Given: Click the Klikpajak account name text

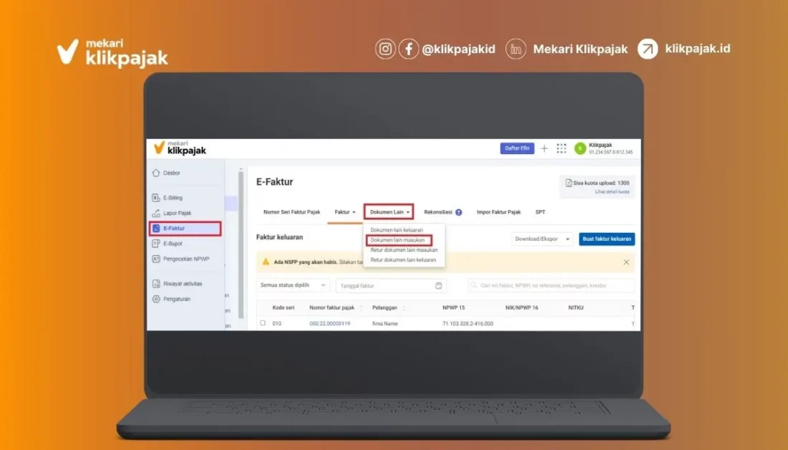Looking at the screenshot, I should pos(600,145).
